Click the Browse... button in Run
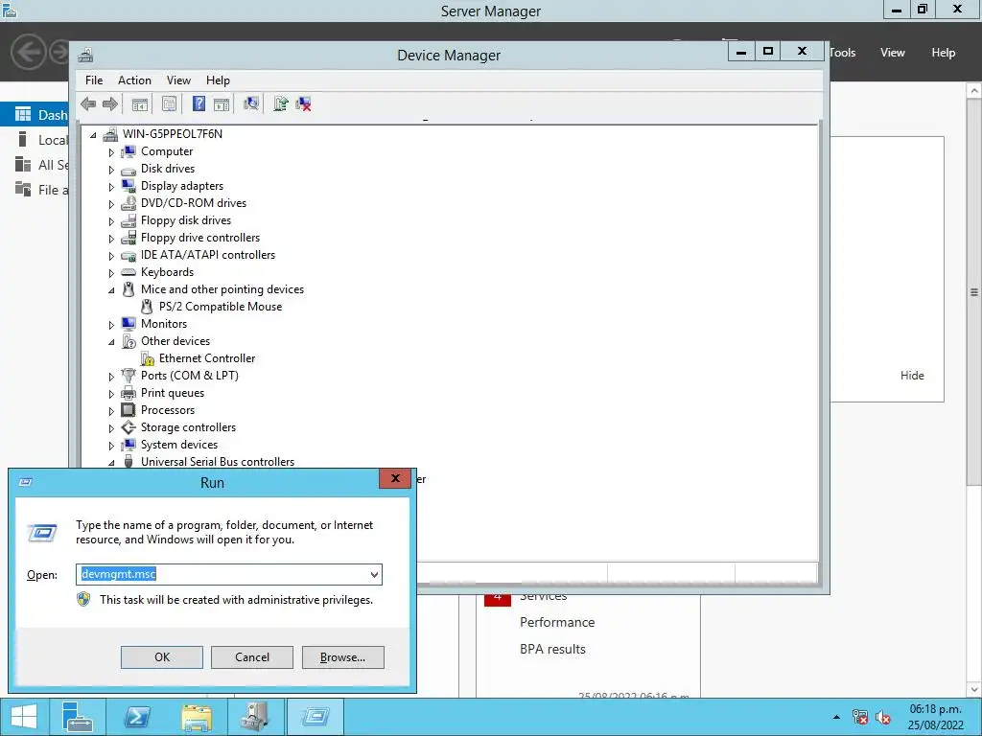Image resolution: width=982 pixels, height=736 pixels. [342, 657]
